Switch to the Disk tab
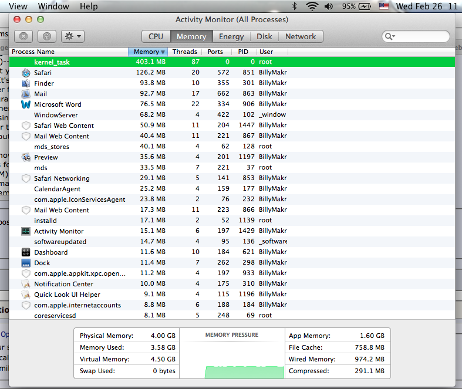 (x=264, y=36)
